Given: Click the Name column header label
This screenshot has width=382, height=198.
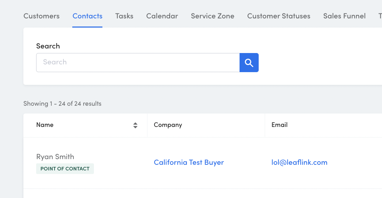Looking at the screenshot, I should click(45, 125).
